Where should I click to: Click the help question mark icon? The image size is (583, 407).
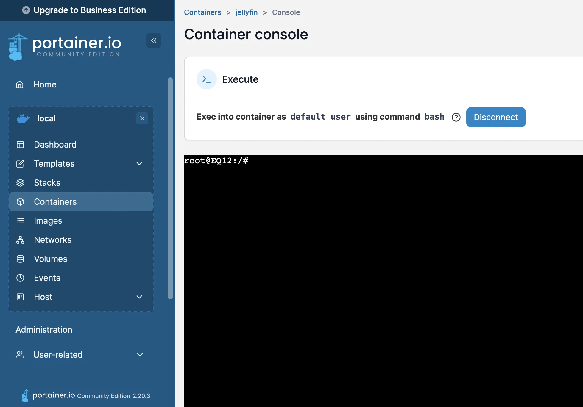point(456,117)
